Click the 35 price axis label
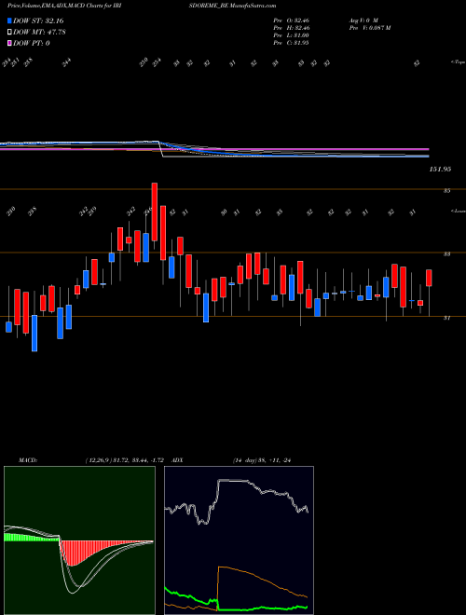The width and height of the screenshot is (466, 615). tap(446, 191)
